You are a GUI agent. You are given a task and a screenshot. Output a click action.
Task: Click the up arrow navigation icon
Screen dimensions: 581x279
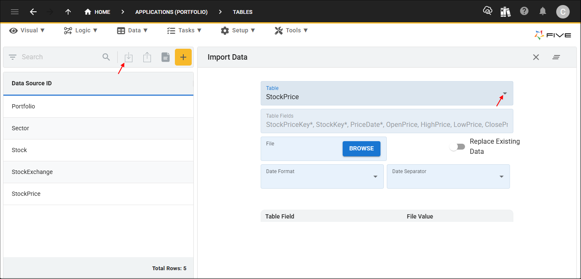tap(68, 12)
